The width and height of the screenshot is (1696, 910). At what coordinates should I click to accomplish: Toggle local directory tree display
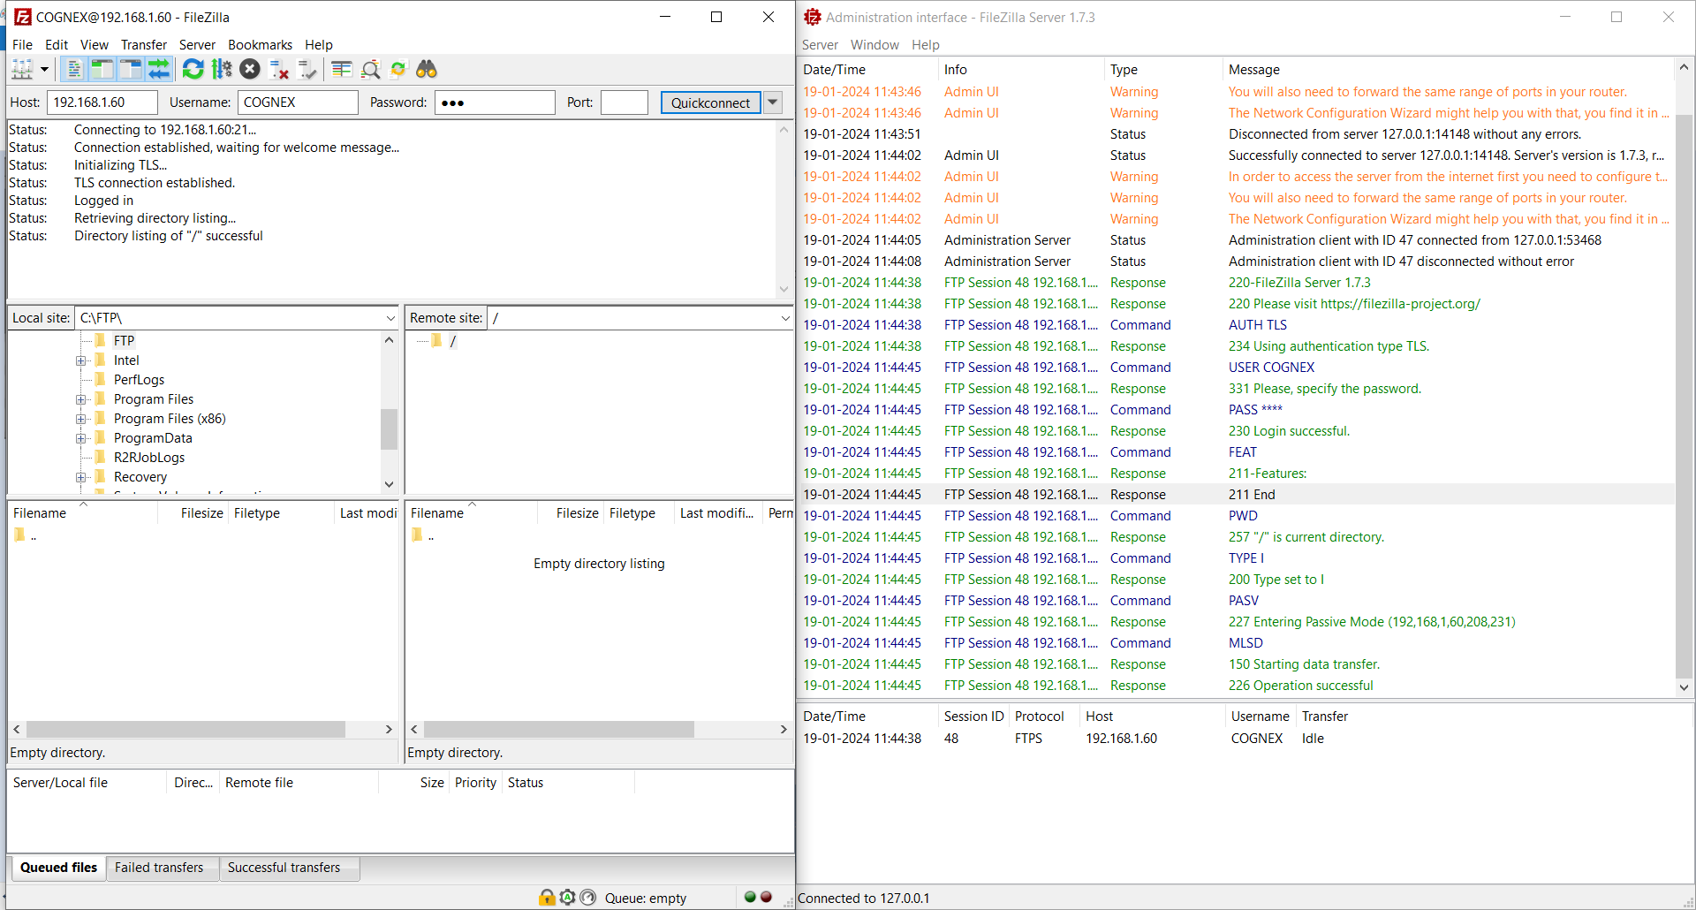(102, 69)
